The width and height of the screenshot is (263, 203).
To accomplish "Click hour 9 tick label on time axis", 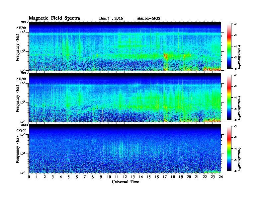I will pyautogui.click(x=101, y=177).
